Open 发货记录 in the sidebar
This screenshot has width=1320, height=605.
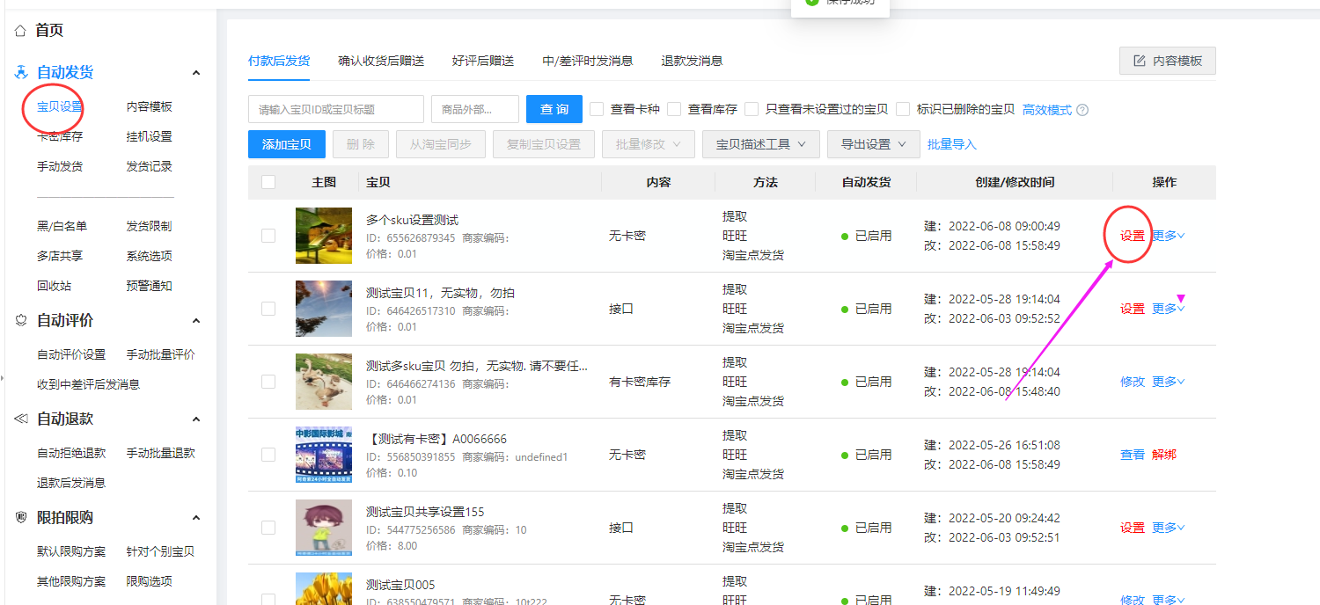[x=150, y=166]
